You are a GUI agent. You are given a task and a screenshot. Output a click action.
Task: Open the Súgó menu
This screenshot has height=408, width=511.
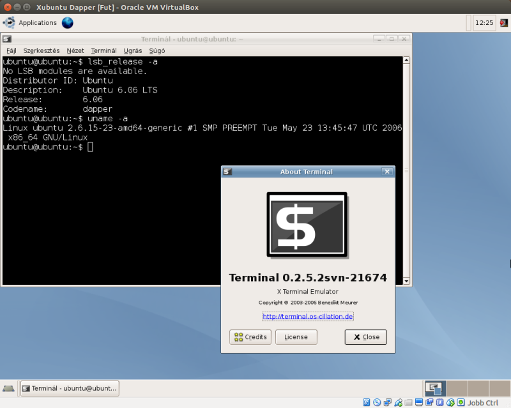pyautogui.click(x=157, y=51)
